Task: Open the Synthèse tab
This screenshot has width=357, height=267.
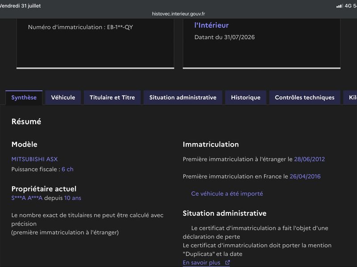Action: point(24,97)
